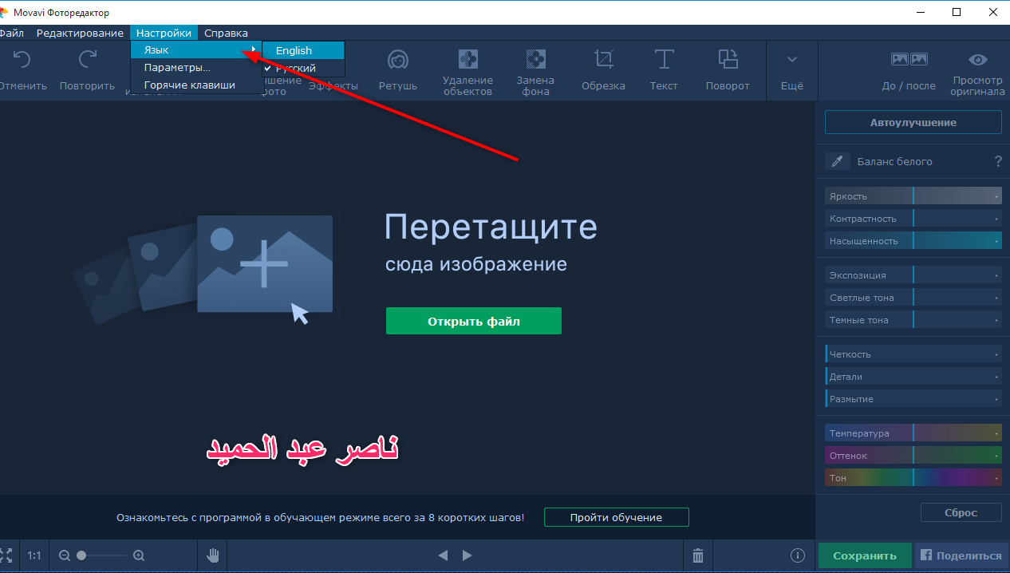Select the Retouch (Ретушь) tool
Image resolution: width=1010 pixels, height=573 pixels.
point(397,69)
